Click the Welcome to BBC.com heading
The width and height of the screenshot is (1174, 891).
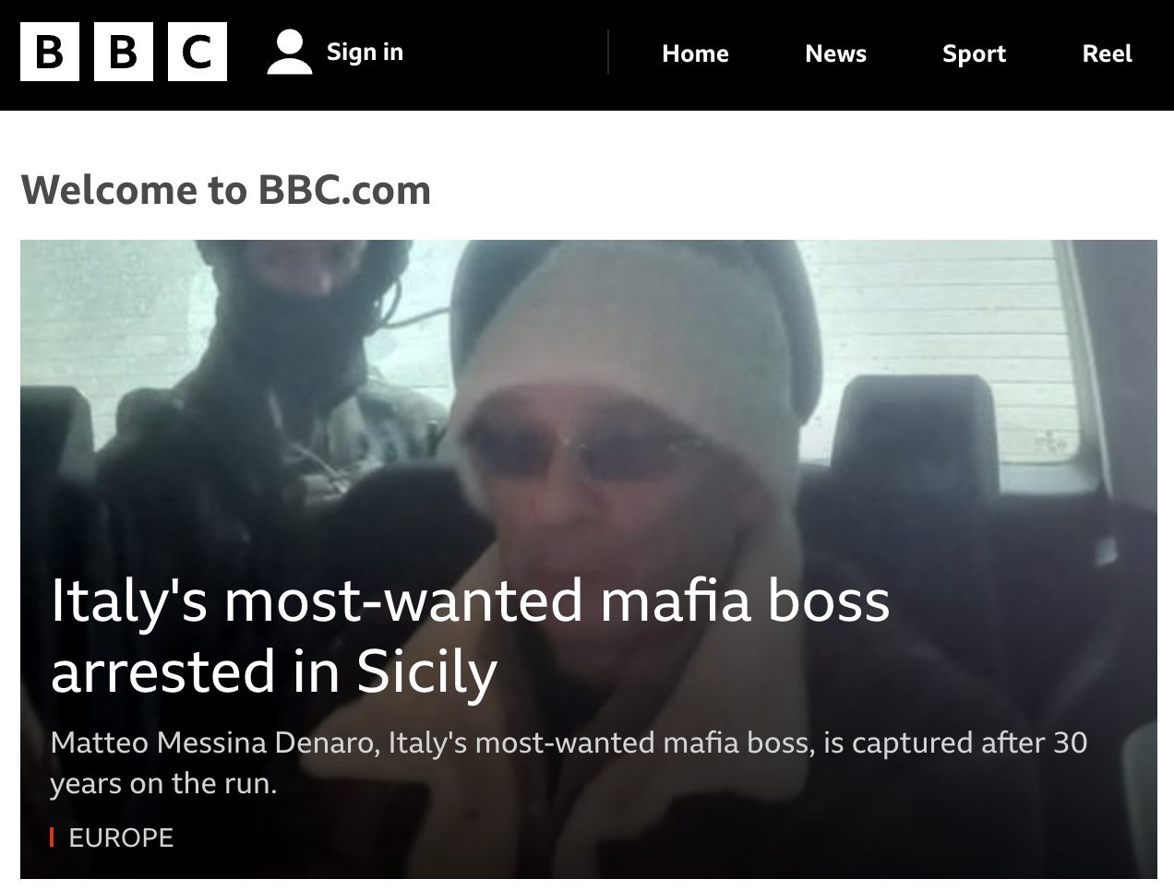pyautogui.click(x=226, y=190)
